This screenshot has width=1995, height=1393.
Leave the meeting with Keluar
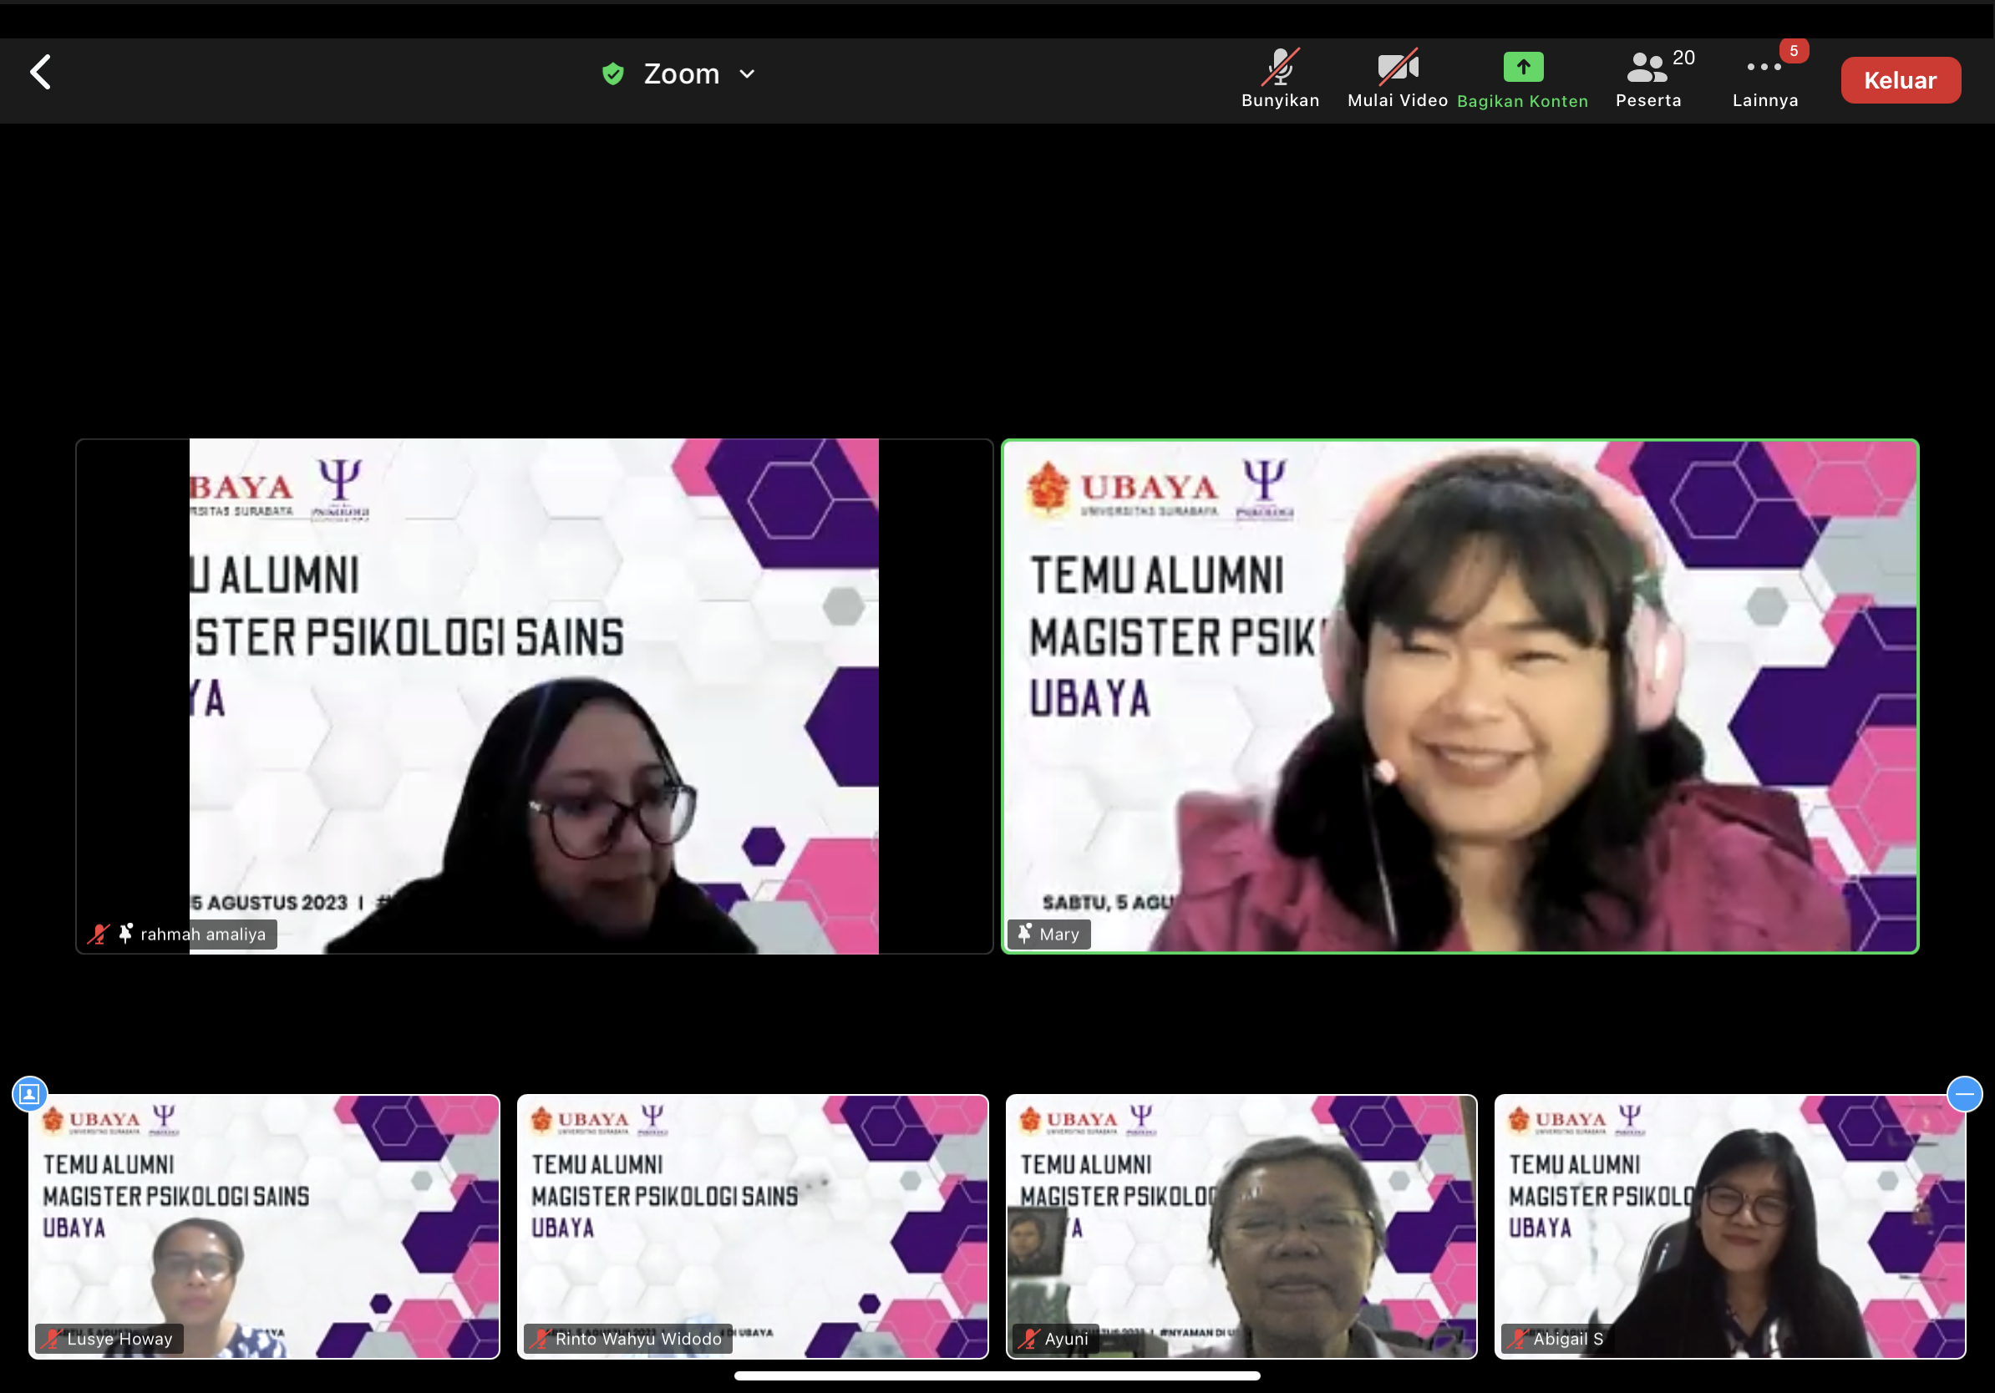coord(1901,81)
